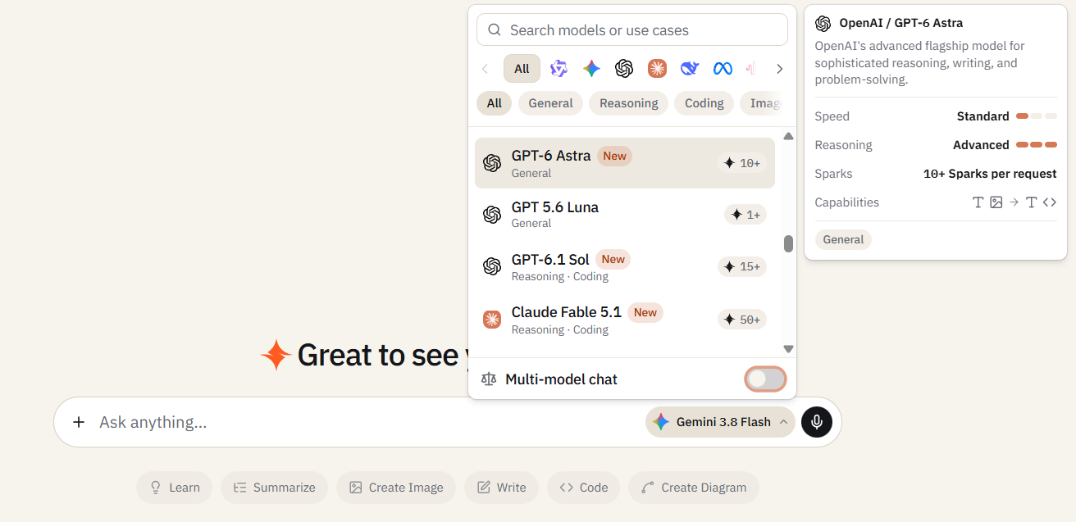
Task: Click the model list scrollbar thumb
Action: coord(788,243)
